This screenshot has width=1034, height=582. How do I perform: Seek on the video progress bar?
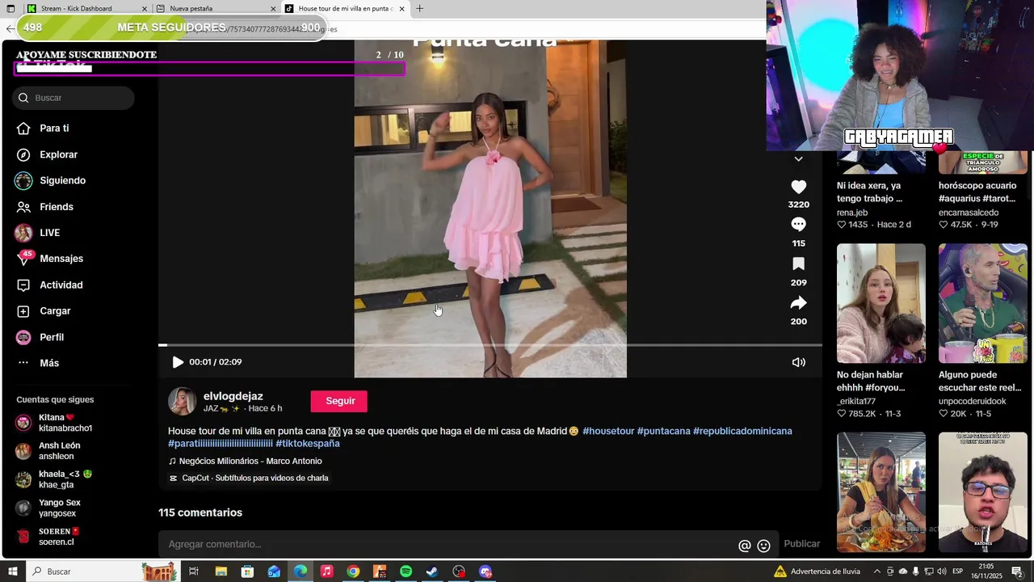[490, 345]
